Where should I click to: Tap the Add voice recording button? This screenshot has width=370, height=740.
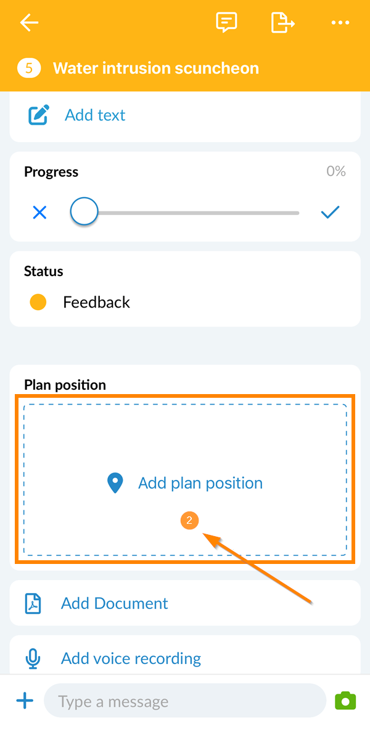pyautogui.click(x=131, y=658)
